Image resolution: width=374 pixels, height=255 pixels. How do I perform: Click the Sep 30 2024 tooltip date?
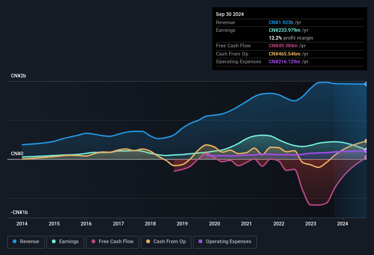click(x=230, y=14)
